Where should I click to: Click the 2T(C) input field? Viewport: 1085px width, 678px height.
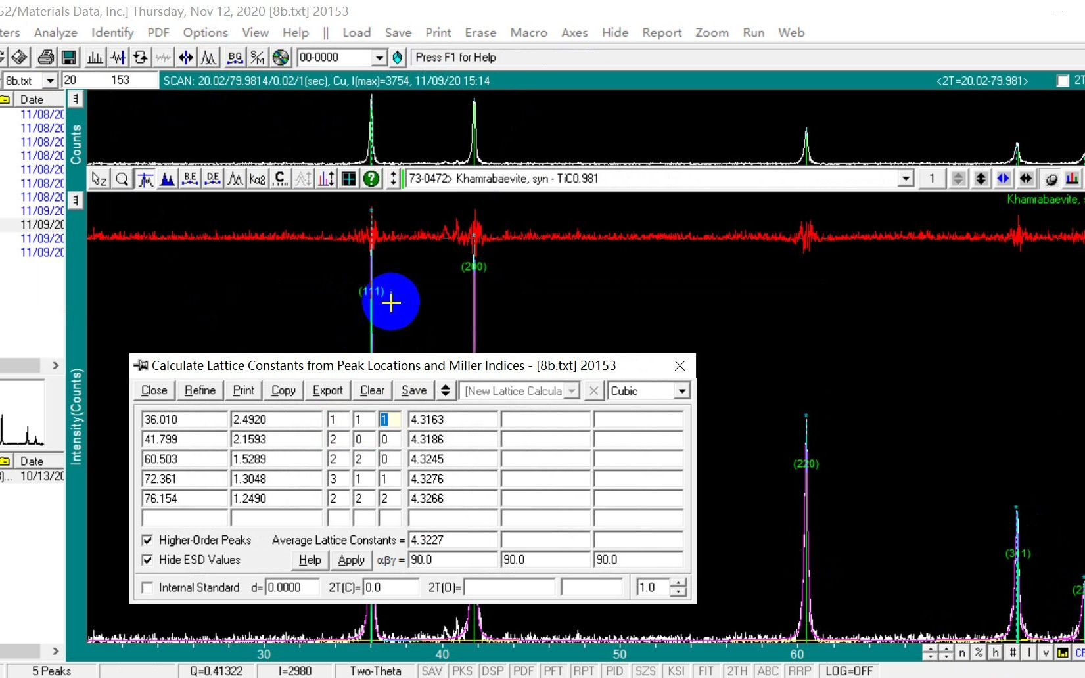(390, 587)
